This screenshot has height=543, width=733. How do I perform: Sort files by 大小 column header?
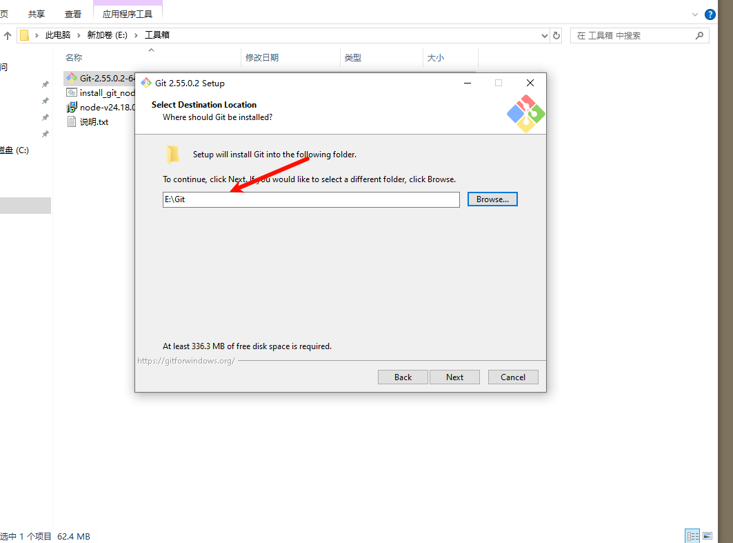(435, 57)
